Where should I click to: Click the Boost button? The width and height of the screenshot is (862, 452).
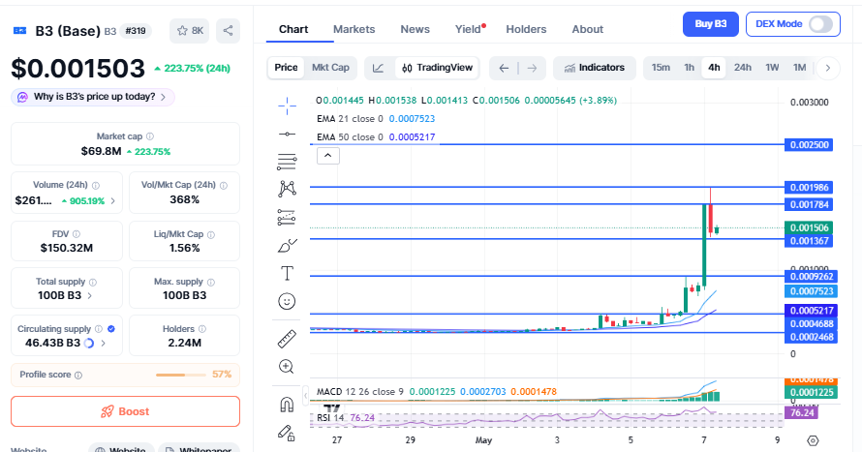[125, 411]
